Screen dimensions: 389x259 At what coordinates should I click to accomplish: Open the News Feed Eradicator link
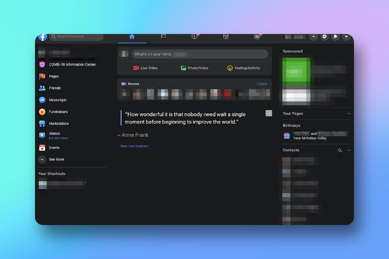click(135, 146)
